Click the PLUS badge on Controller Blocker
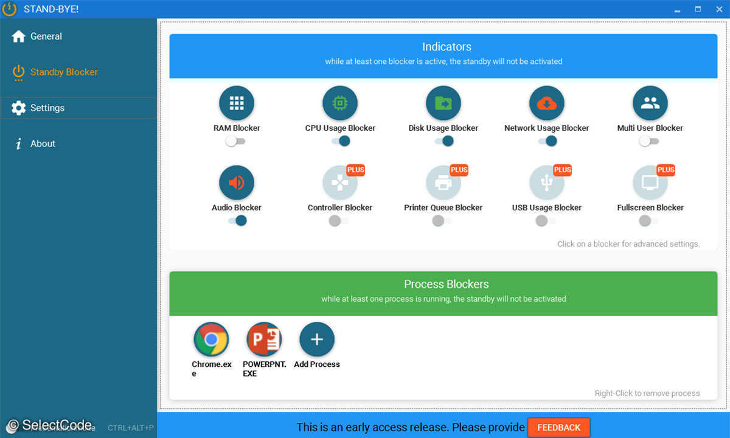Image resolution: width=730 pixels, height=438 pixels. (356, 170)
